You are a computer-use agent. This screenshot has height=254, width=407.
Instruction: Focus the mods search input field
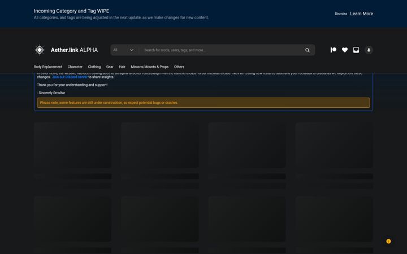point(223,50)
